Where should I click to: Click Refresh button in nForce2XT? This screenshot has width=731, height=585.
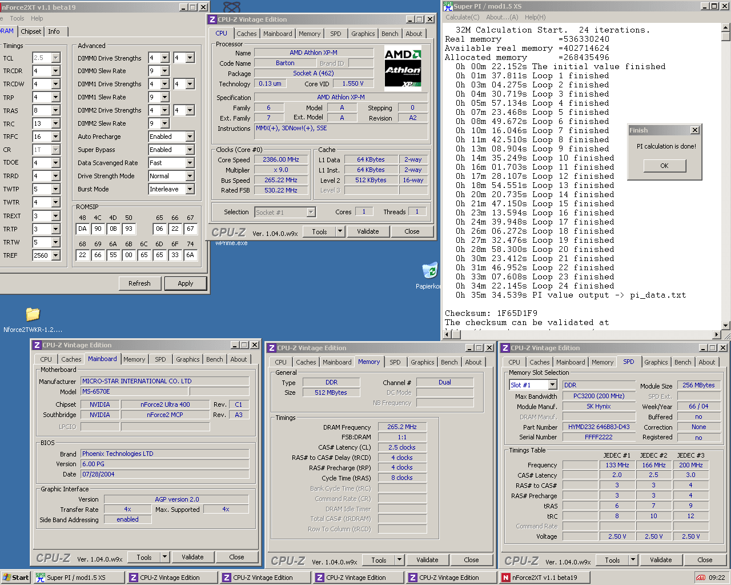[x=139, y=283]
